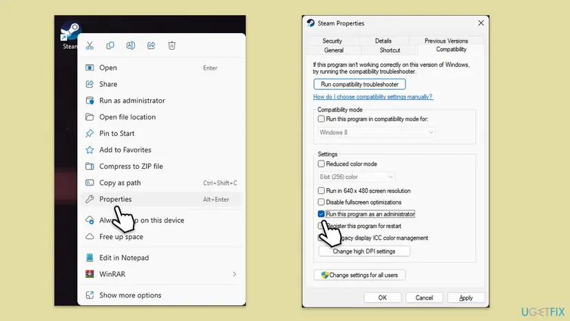Click the Open entry's window icon
This screenshot has width=570, height=321.
pyautogui.click(x=89, y=68)
